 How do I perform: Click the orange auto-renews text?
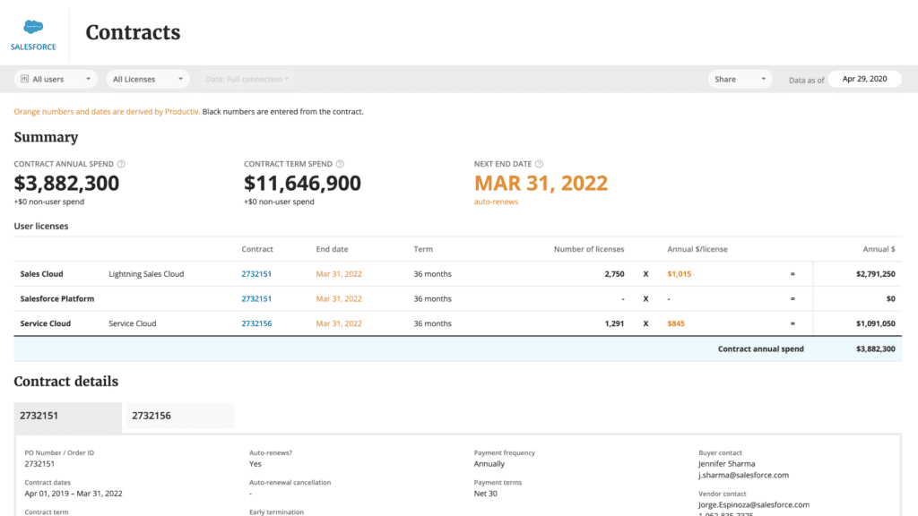tap(496, 202)
